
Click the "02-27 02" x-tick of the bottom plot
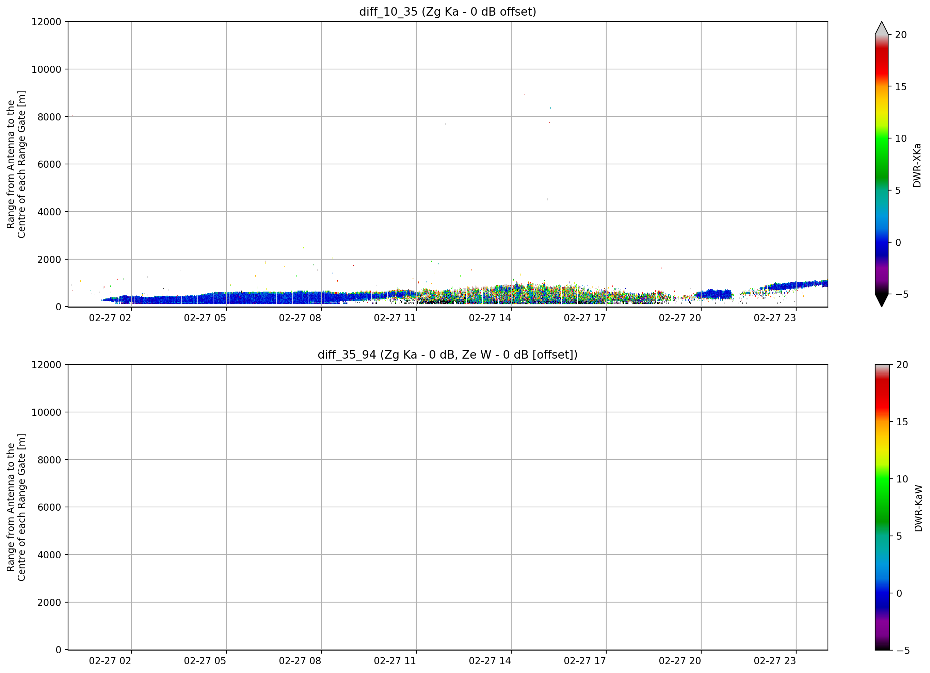(110, 661)
